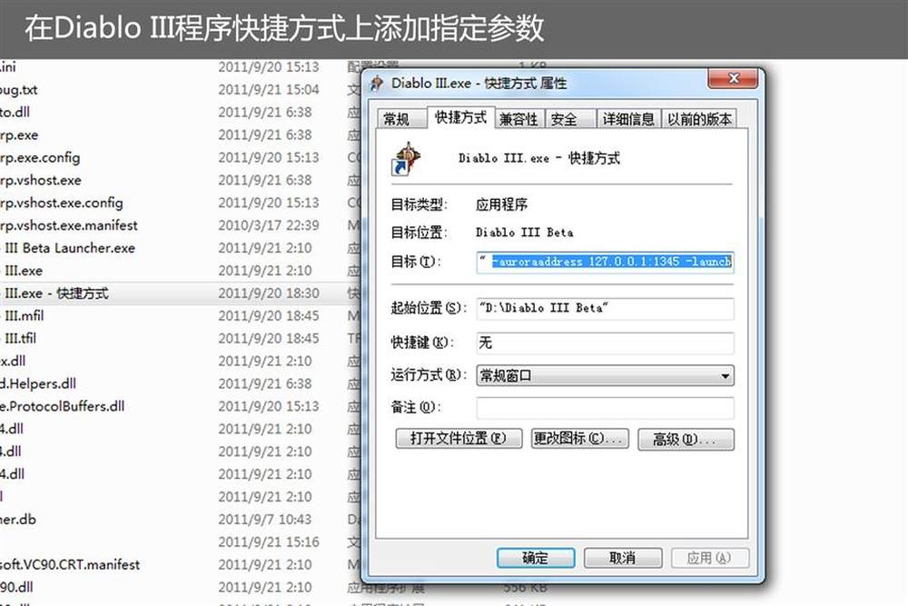Image resolution: width=908 pixels, height=606 pixels.
Task: Click the date 2011/9/20 18:30
Action: click(x=269, y=293)
